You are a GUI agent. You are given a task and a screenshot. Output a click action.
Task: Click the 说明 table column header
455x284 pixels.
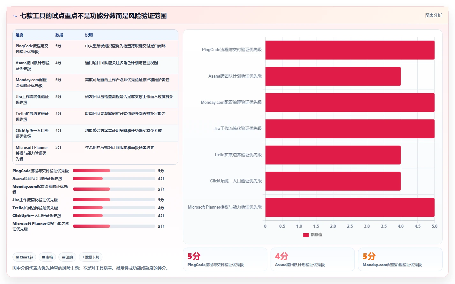89,35
